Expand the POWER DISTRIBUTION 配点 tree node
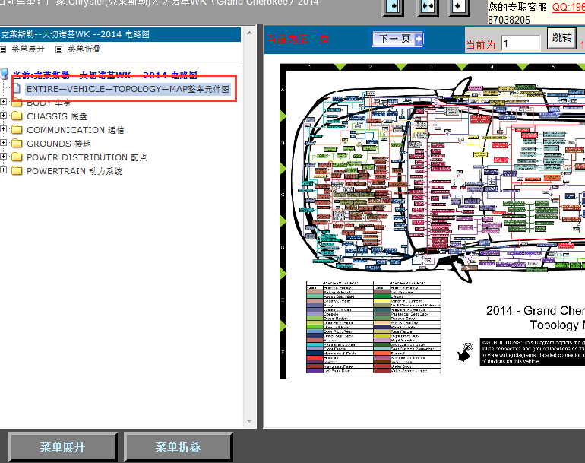585x463 pixels. tap(3, 157)
